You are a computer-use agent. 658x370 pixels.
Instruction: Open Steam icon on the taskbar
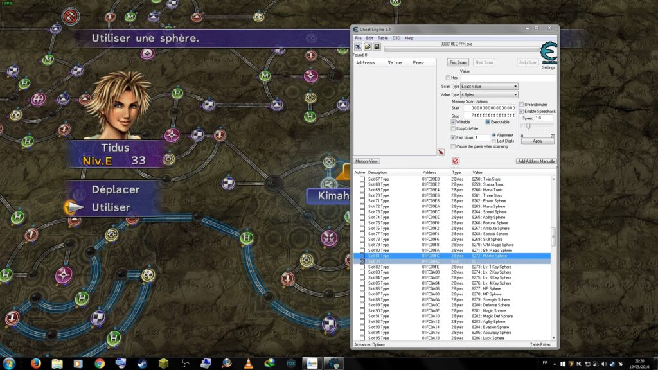142,364
